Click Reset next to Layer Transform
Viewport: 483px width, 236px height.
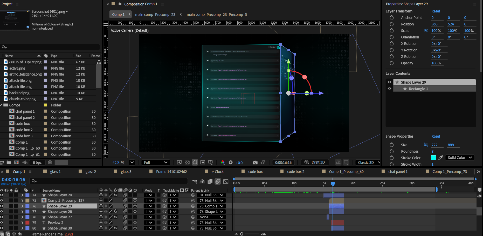click(436, 11)
